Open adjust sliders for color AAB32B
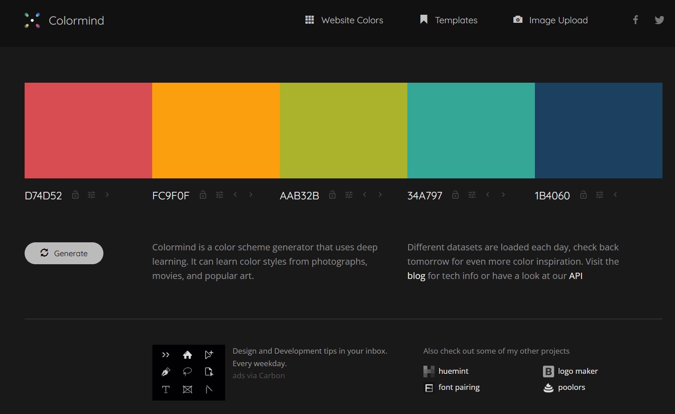The width and height of the screenshot is (675, 414). pyautogui.click(x=349, y=195)
